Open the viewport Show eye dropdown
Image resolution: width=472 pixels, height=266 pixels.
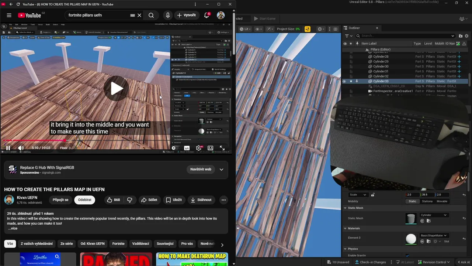click(259, 29)
